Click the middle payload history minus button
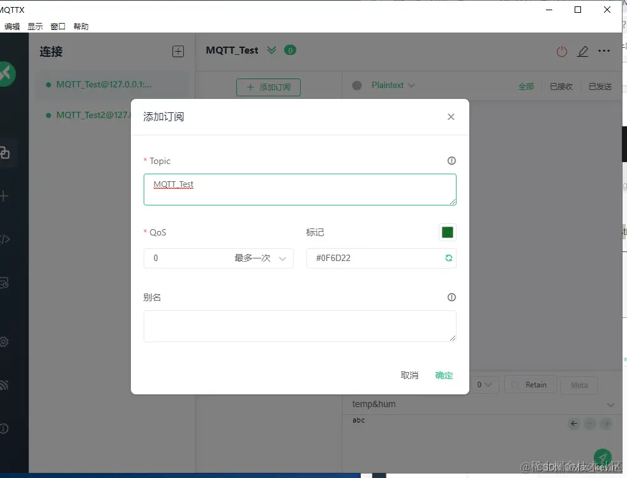The width and height of the screenshot is (627, 478). (x=590, y=423)
